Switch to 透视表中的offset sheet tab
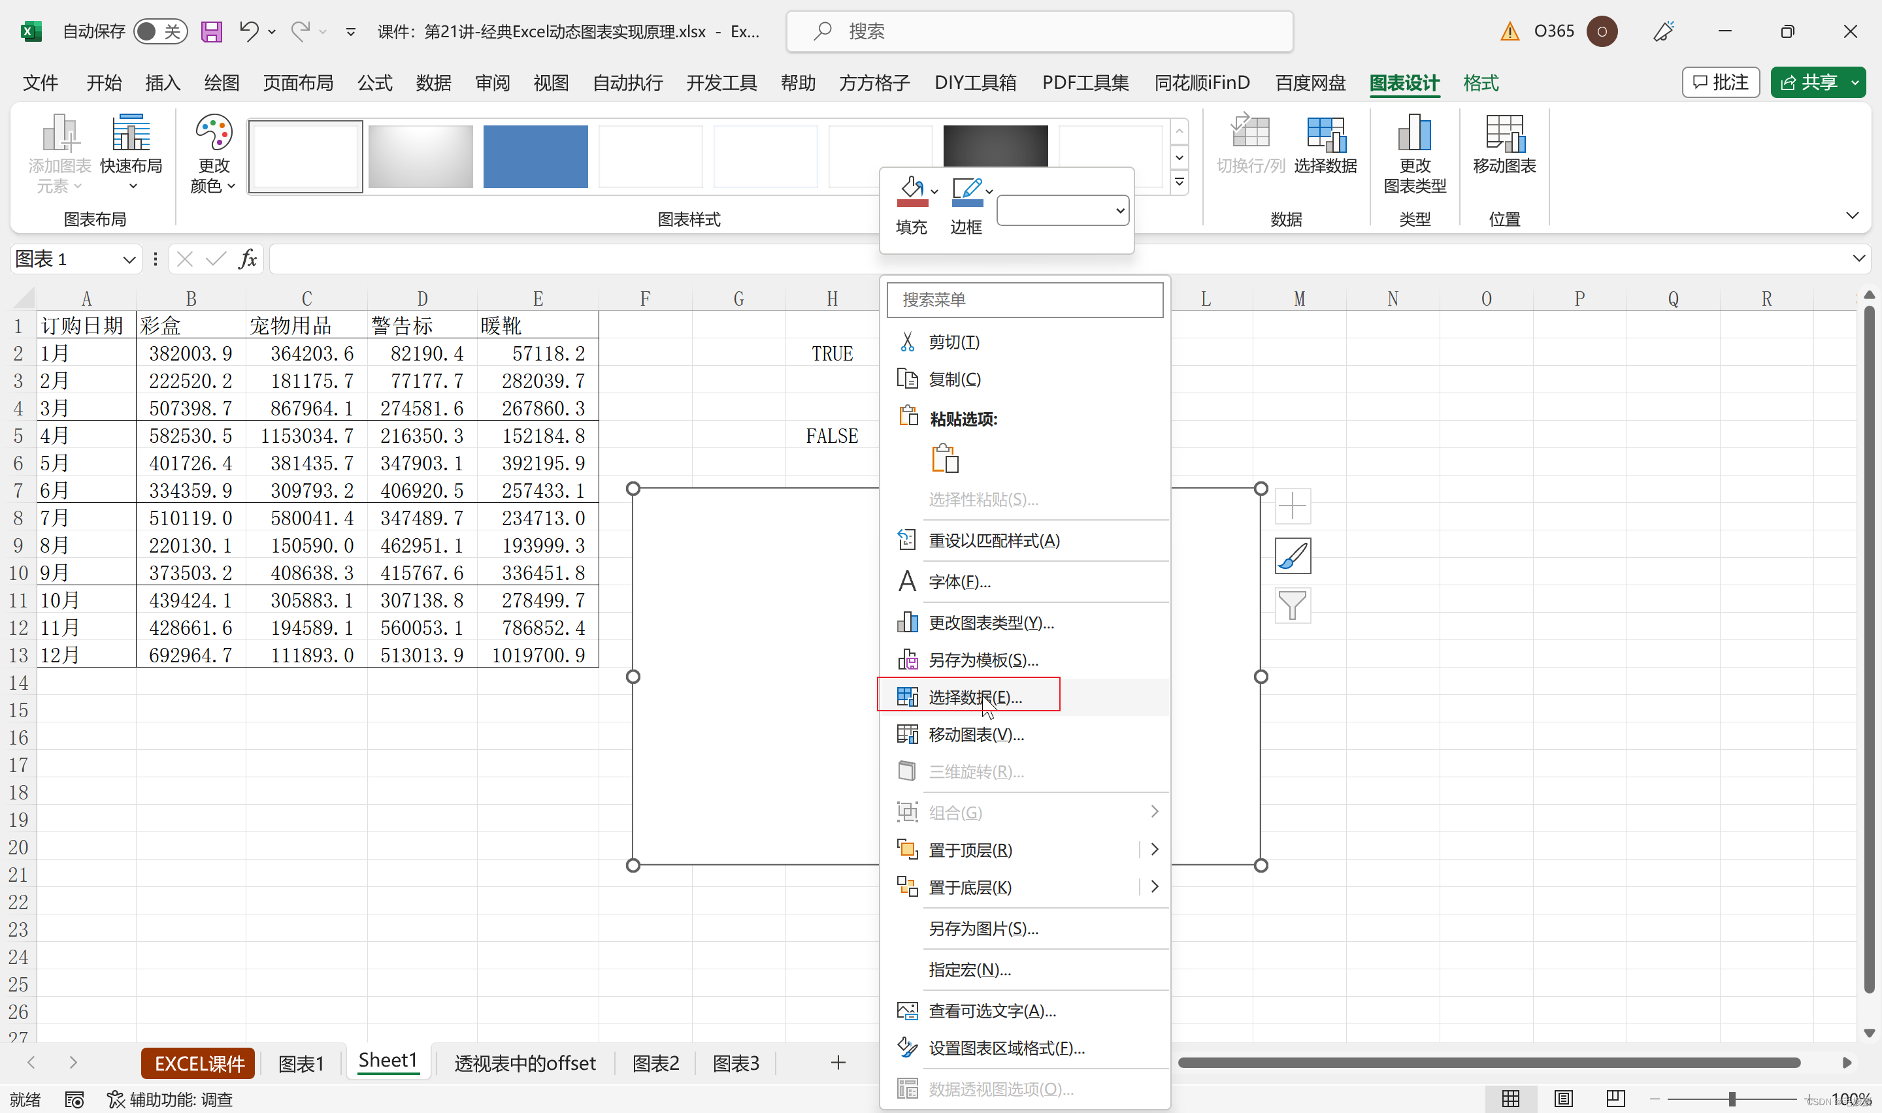1882x1113 pixels. click(525, 1063)
